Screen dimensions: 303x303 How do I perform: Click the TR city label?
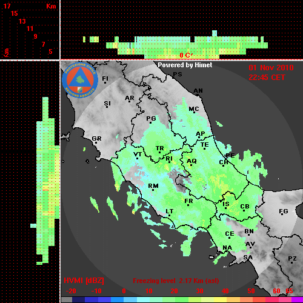(x=160, y=148)
